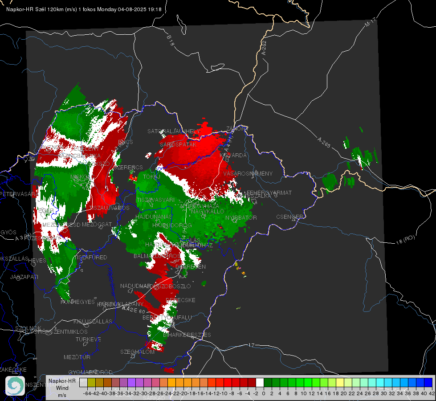Click the KISVÁRDA city label
The image size is (436, 401).
(233, 155)
